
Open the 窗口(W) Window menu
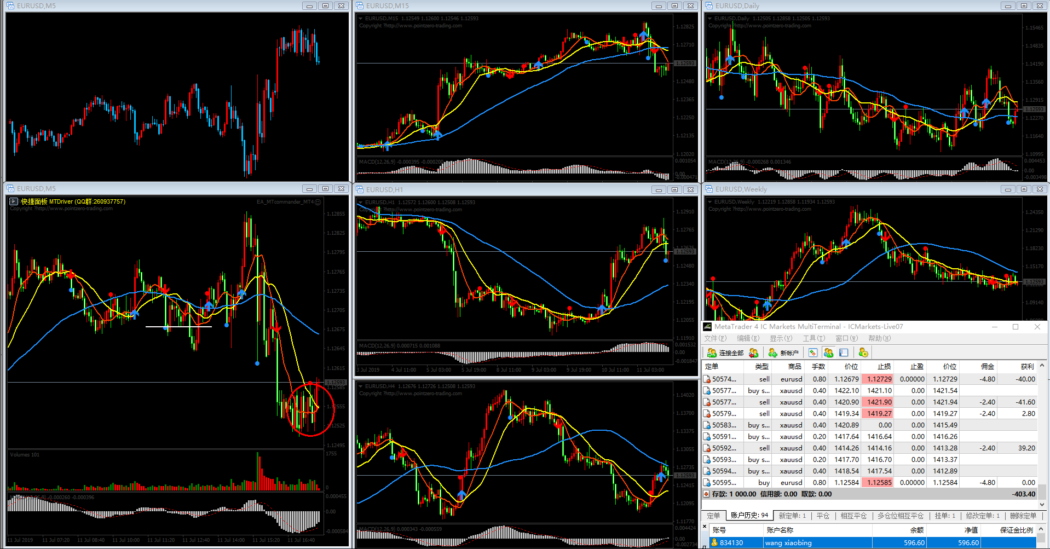846,338
